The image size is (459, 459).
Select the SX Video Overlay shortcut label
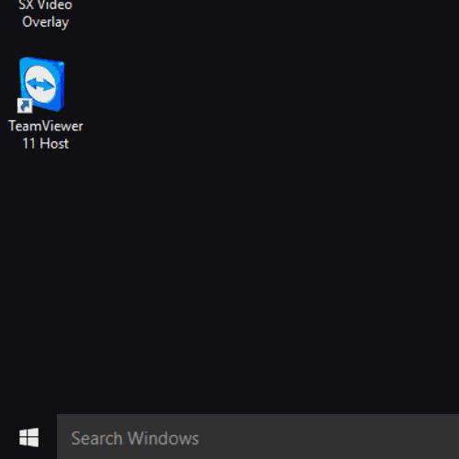[x=46, y=14]
